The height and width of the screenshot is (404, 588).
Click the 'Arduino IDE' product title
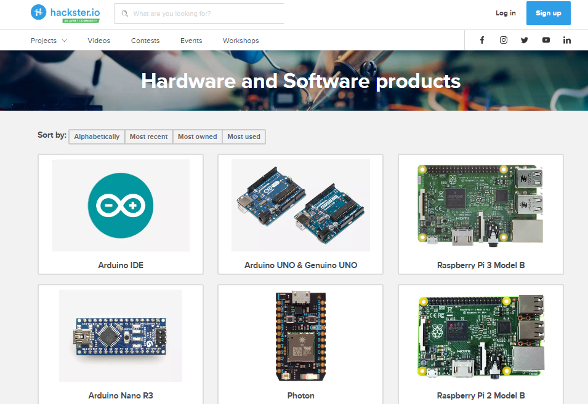coord(121,265)
